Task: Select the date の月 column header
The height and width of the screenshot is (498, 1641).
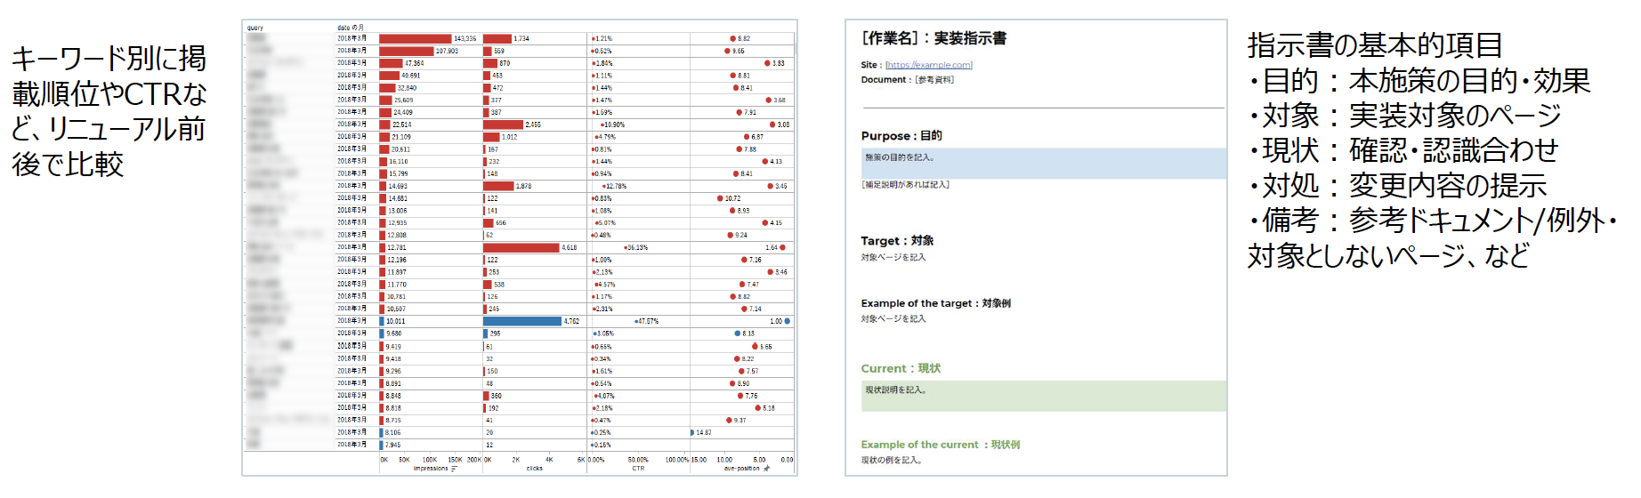Action: [x=350, y=28]
